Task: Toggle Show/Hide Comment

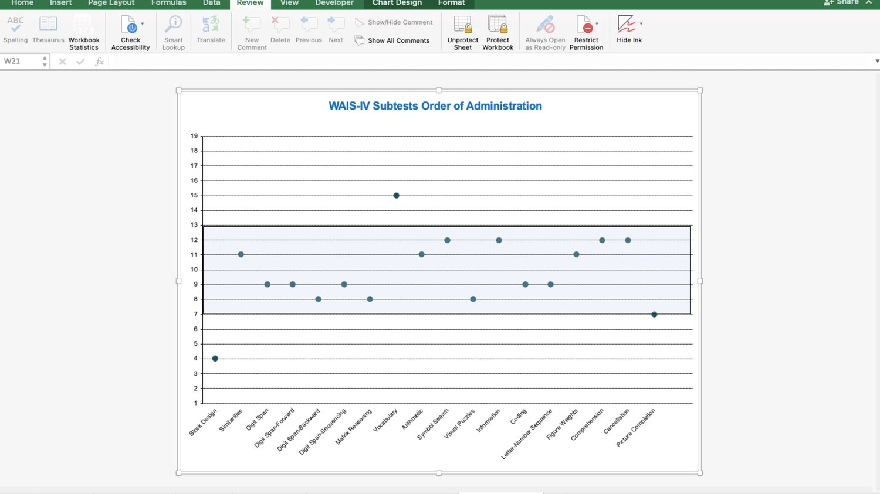Action: pyautogui.click(x=394, y=22)
